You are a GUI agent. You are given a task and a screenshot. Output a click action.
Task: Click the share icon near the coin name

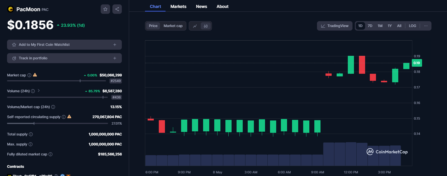[x=117, y=9]
